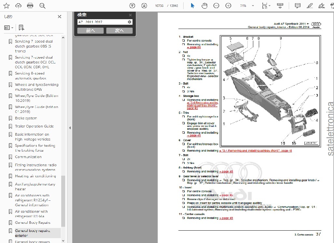Screen dimensions: 334x243
Task: Click the scrolling mode keyboard icon
Action: tap(280, 6)
